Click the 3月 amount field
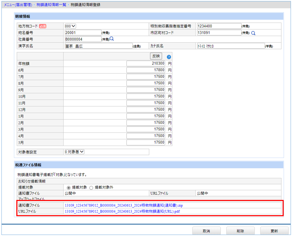The image size is (292, 236). point(146,129)
